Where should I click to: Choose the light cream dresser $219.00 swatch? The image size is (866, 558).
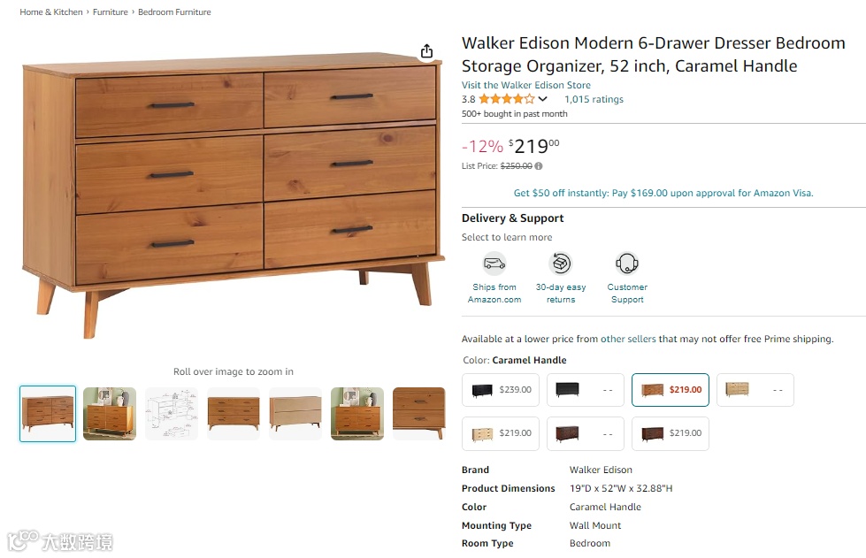tap(501, 433)
